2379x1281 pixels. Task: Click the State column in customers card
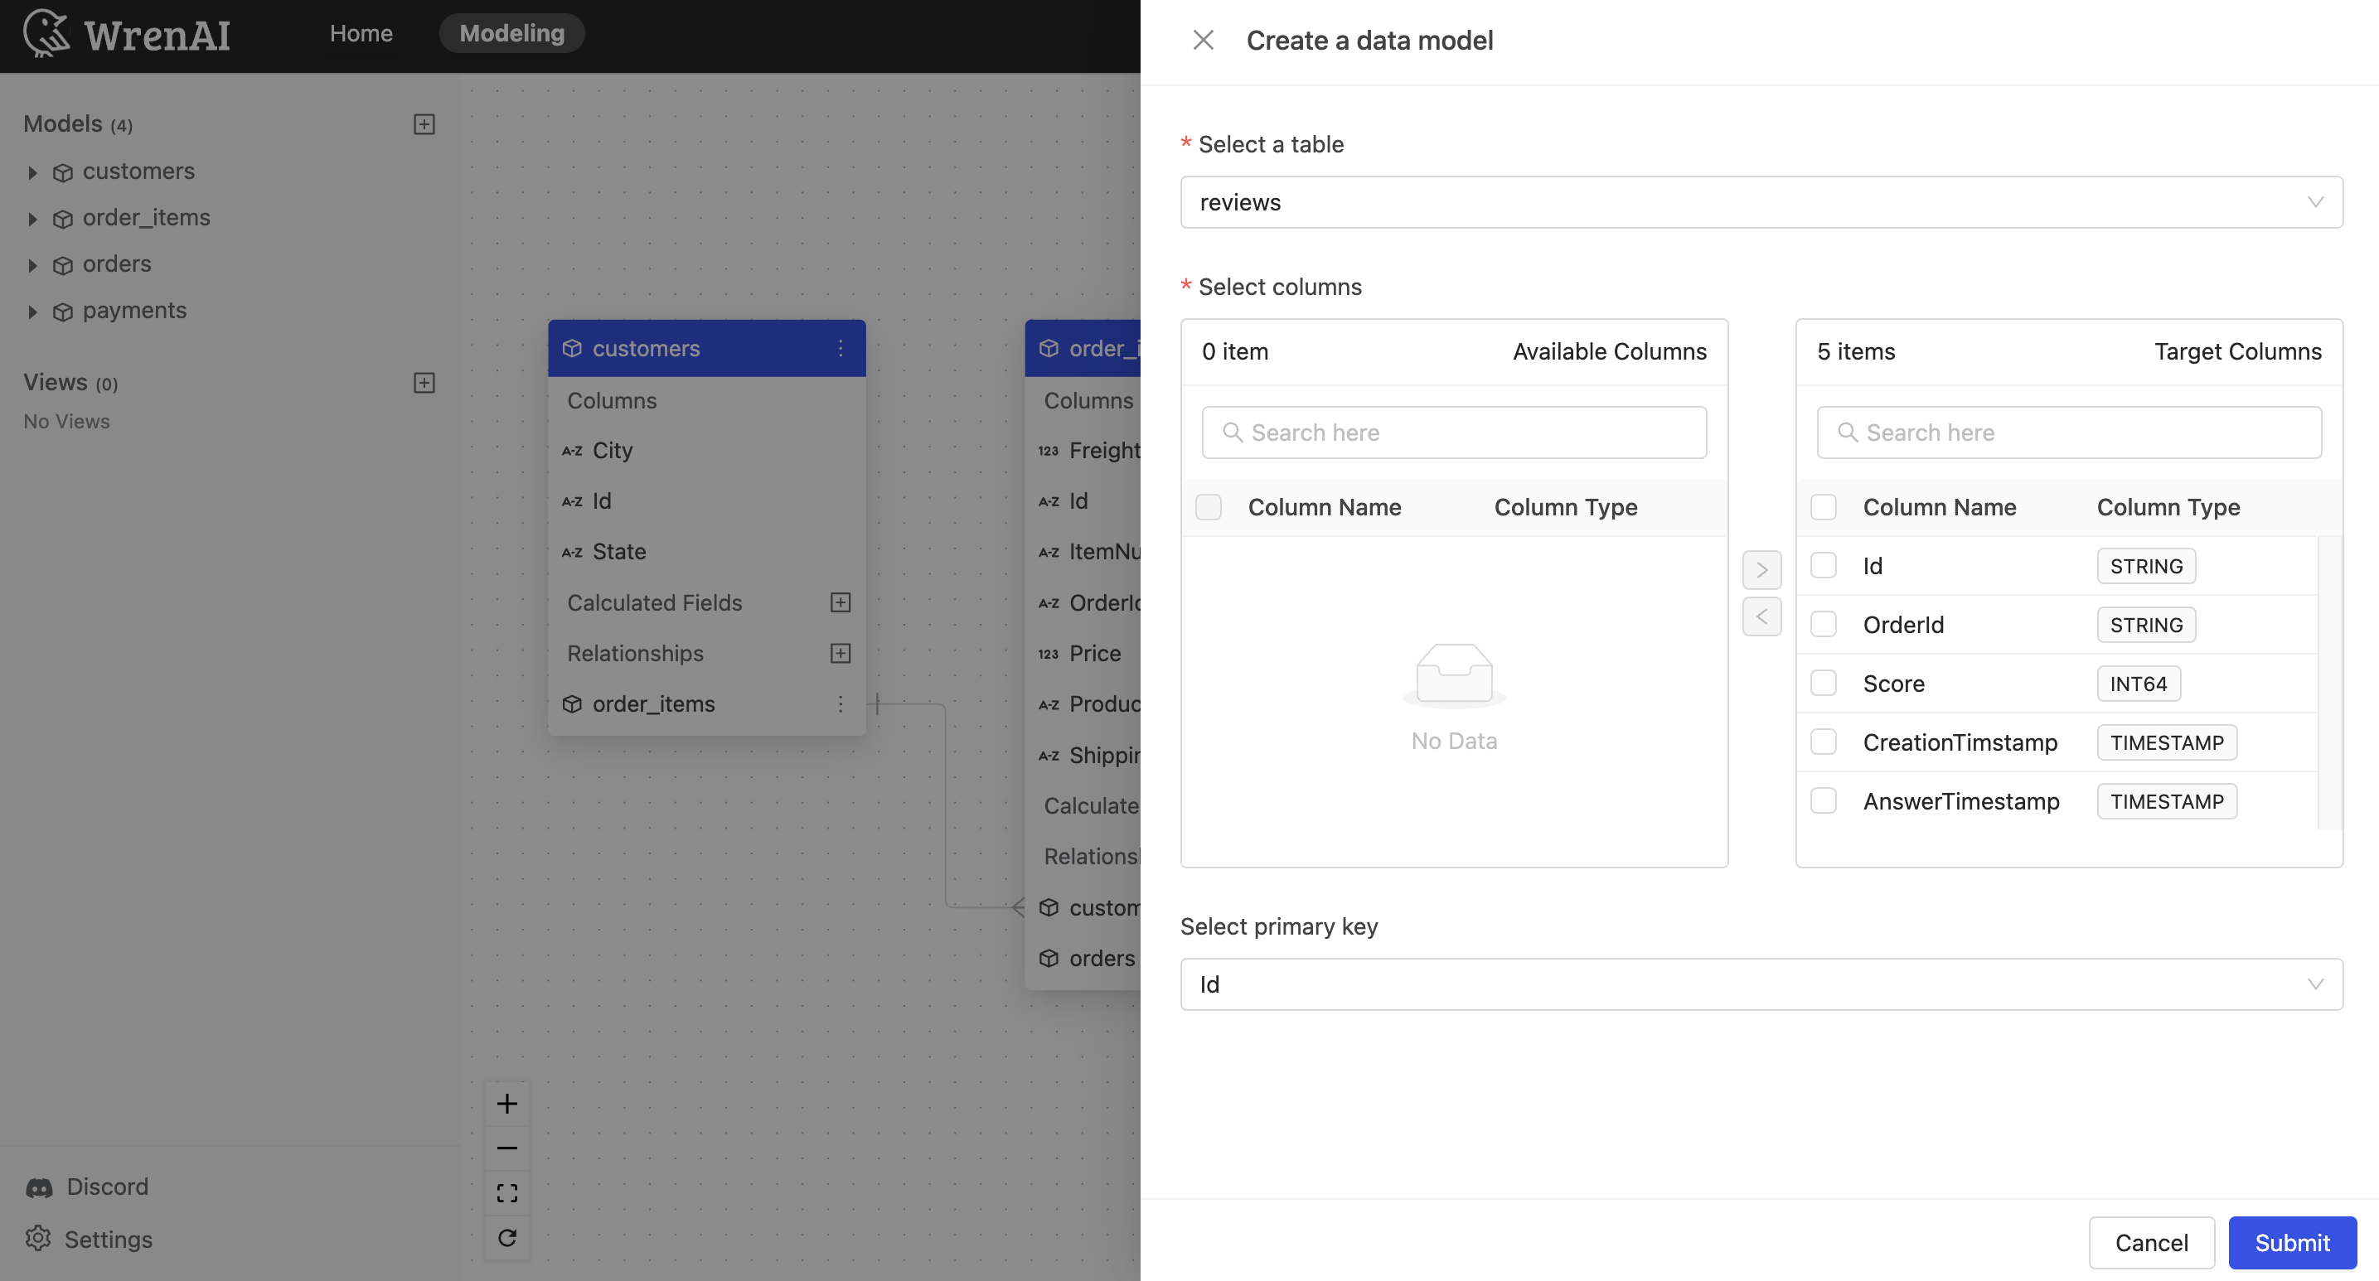706,552
